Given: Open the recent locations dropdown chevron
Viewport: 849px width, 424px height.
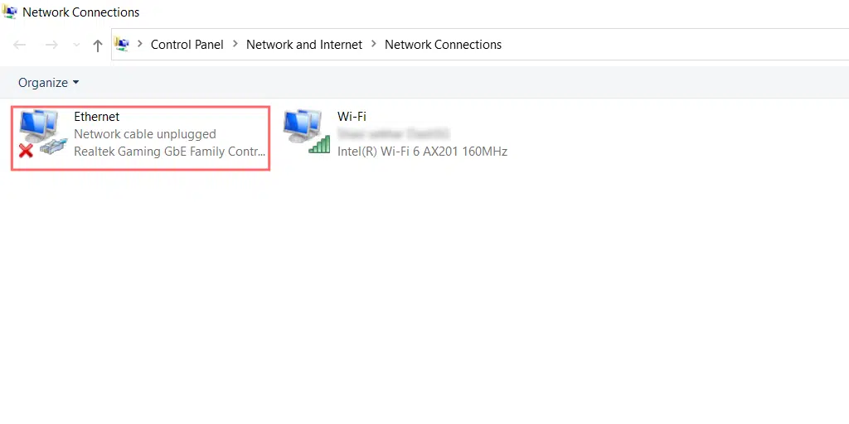Looking at the screenshot, I should 76,45.
